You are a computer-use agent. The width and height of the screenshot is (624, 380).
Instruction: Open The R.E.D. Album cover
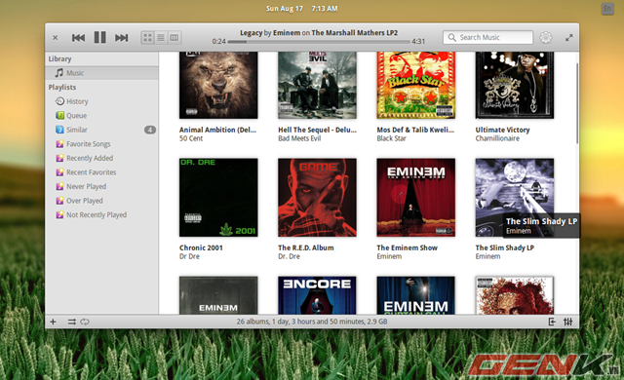coord(317,198)
